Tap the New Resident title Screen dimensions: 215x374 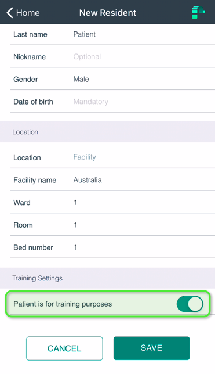pyautogui.click(x=108, y=13)
